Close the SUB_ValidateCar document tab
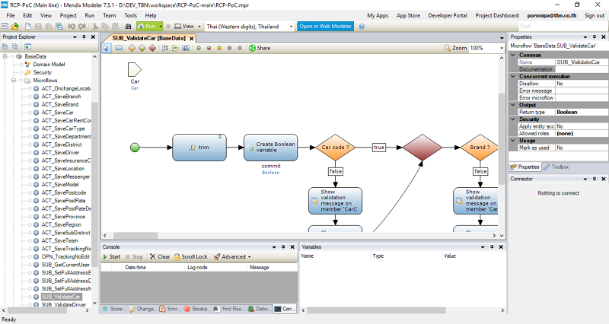The image size is (609, 324). pyautogui.click(x=192, y=39)
